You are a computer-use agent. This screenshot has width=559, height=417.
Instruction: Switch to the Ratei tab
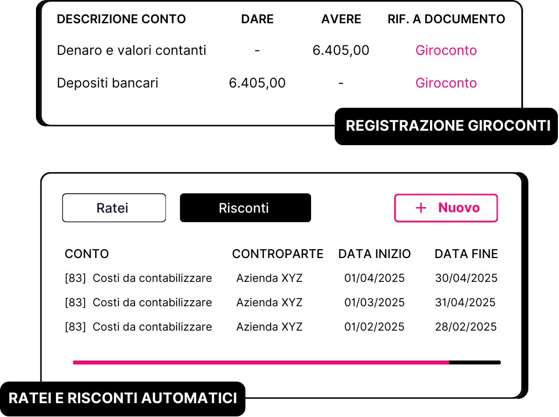point(114,208)
